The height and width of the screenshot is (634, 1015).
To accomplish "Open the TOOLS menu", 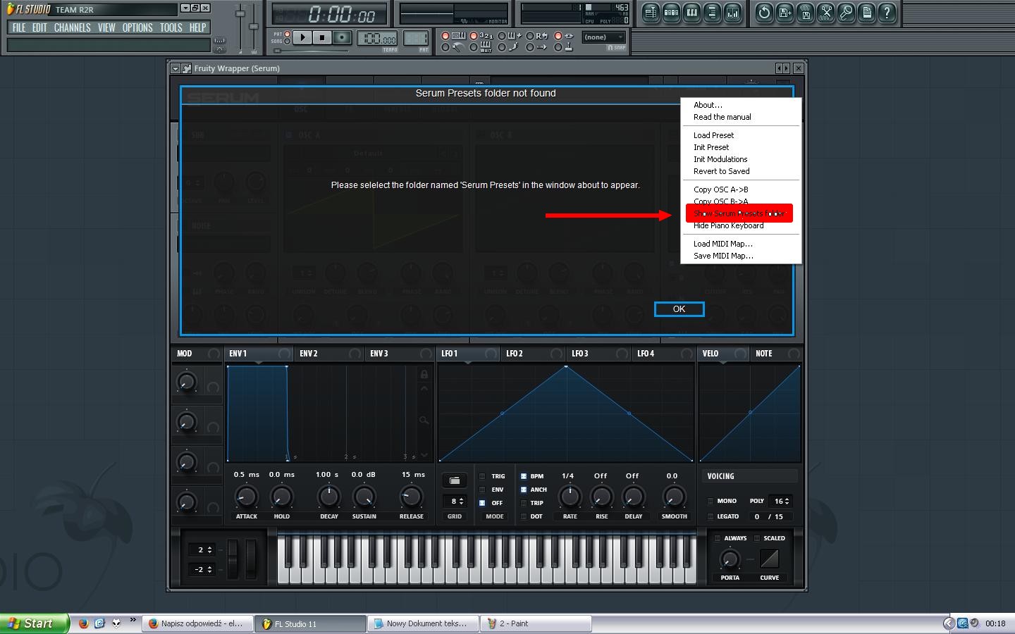I will coord(171,27).
